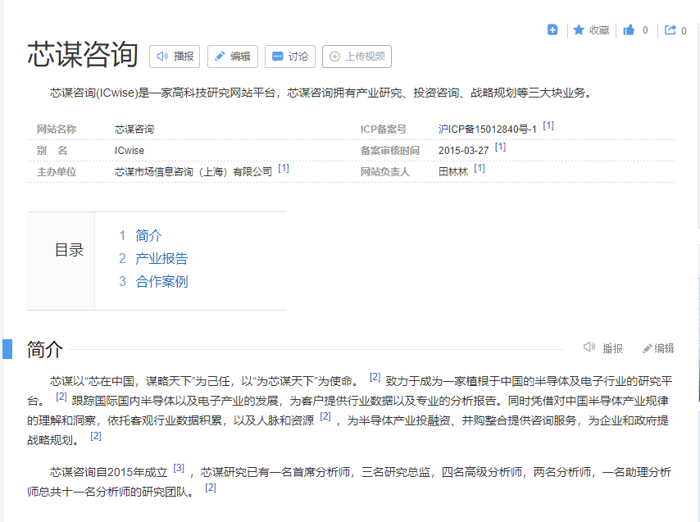Image resolution: width=700 pixels, height=522 pixels.
Task: Click reference [2] after 人脉和资源
Action: click(x=325, y=416)
